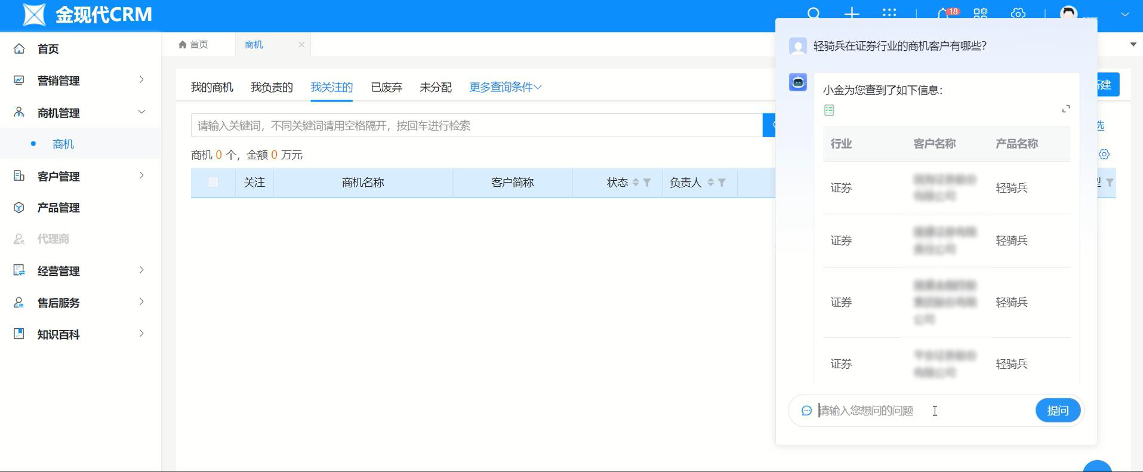Close the 商机 page tab
The image size is (1143, 472).
click(301, 45)
